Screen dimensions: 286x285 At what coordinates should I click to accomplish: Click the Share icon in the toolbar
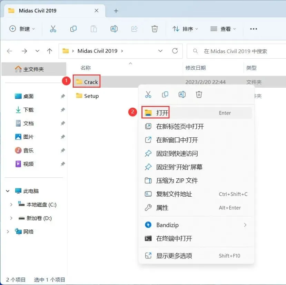[x=134, y=29]
